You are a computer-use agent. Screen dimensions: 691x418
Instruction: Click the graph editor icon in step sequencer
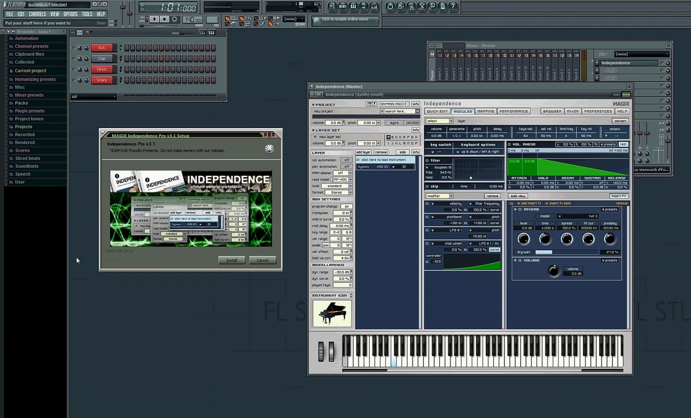(x=202, y=33)
